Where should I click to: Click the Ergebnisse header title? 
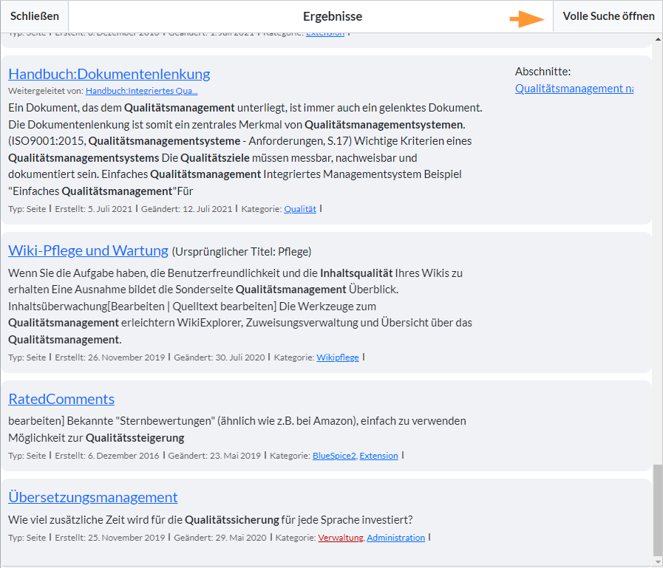point(332,16)
